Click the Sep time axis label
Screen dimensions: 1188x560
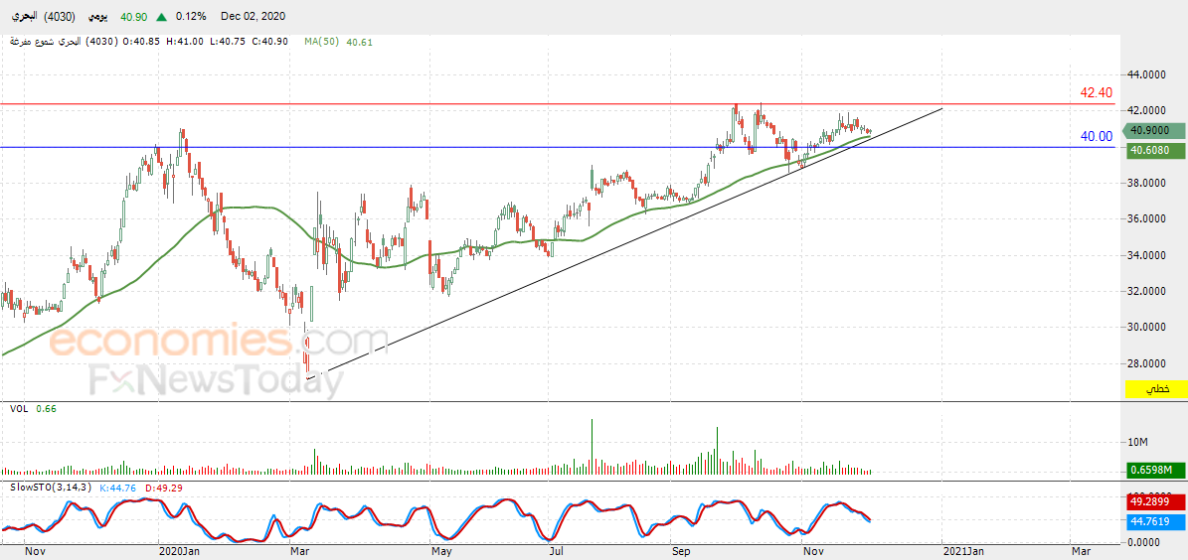point(682,552)
